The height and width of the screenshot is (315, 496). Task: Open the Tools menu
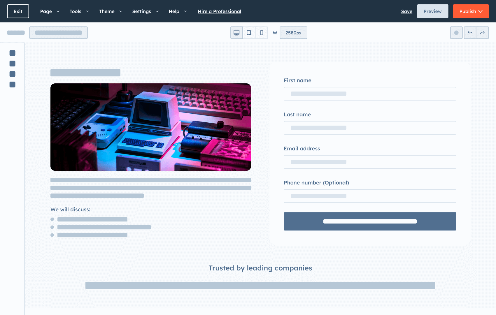pyautogui.click(x=79, y=11)
